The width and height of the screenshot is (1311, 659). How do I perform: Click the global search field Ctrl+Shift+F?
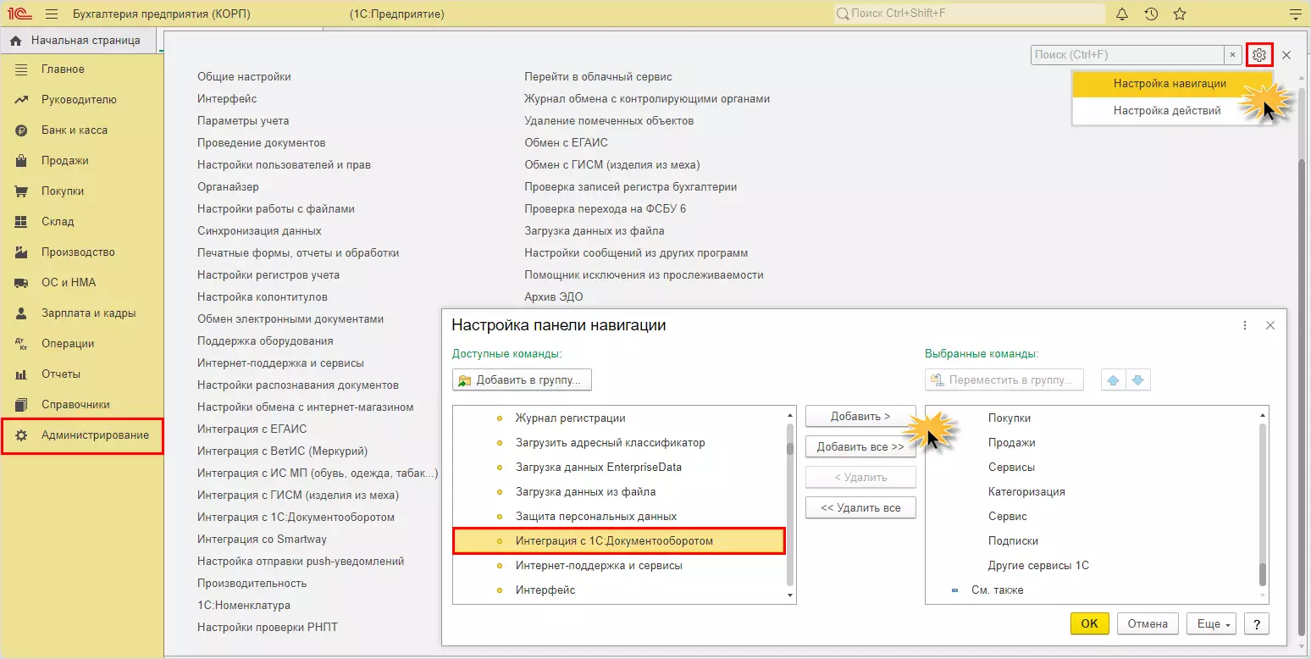[969, 14]
